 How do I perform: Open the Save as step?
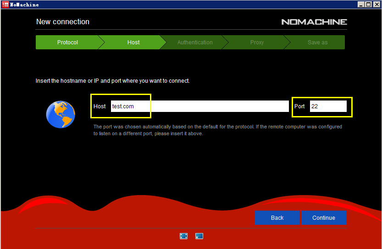pyautogui.click(x=317, y=42)
